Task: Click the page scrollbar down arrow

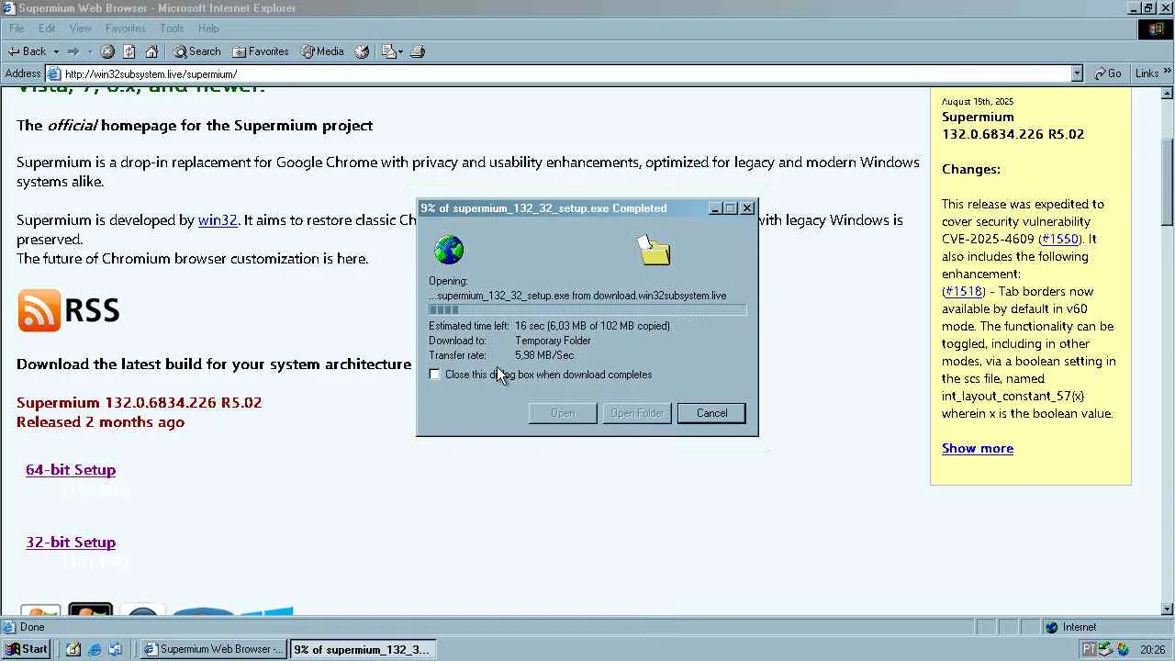Action: tap(1168, 609)
